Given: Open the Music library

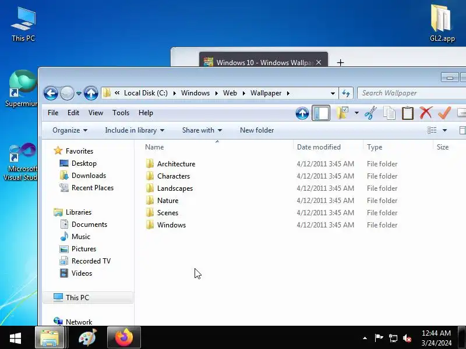Looking at the screenshot, I should 80,237.
